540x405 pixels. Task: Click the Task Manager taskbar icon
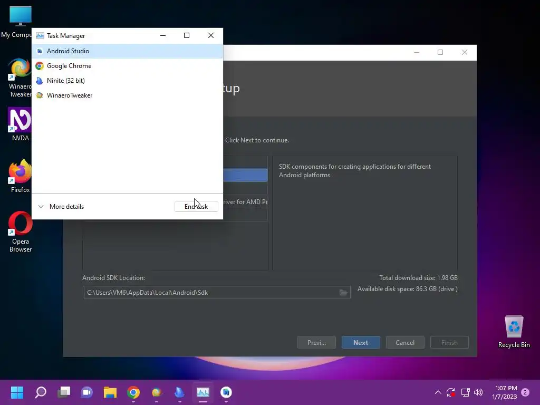[x=203, y=392]
